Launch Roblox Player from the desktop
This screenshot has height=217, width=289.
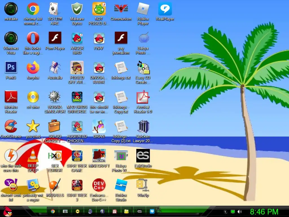(143, 9)
